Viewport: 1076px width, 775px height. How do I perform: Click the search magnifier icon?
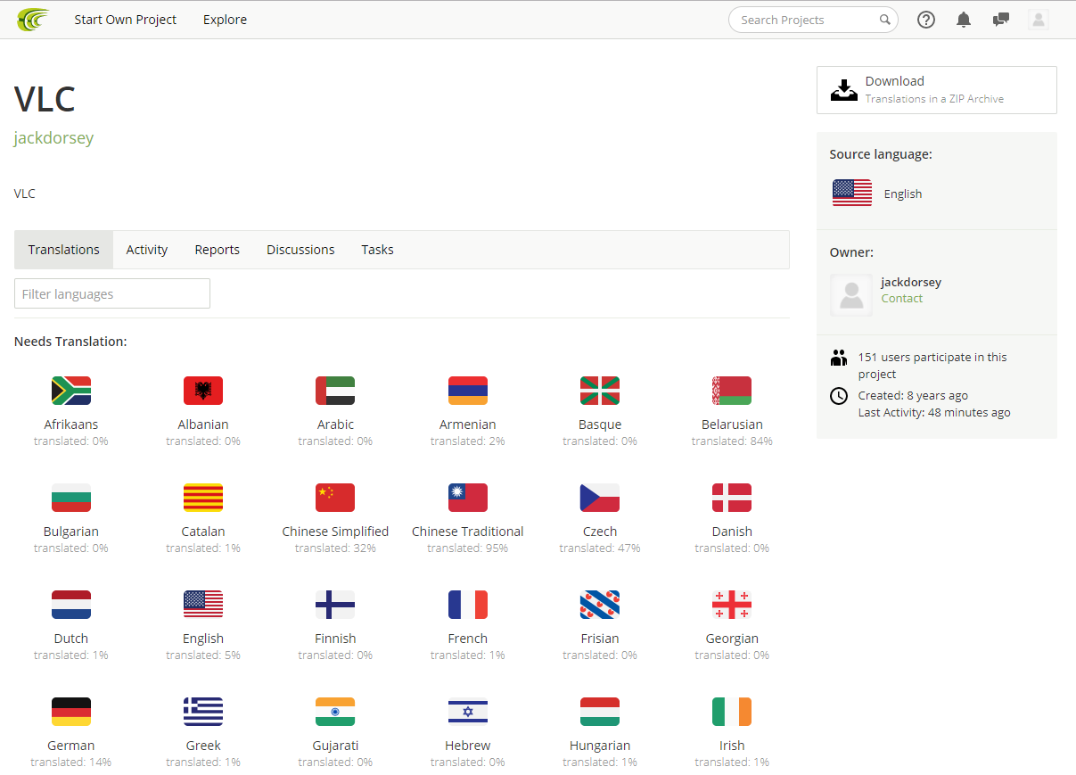(885, 20)
